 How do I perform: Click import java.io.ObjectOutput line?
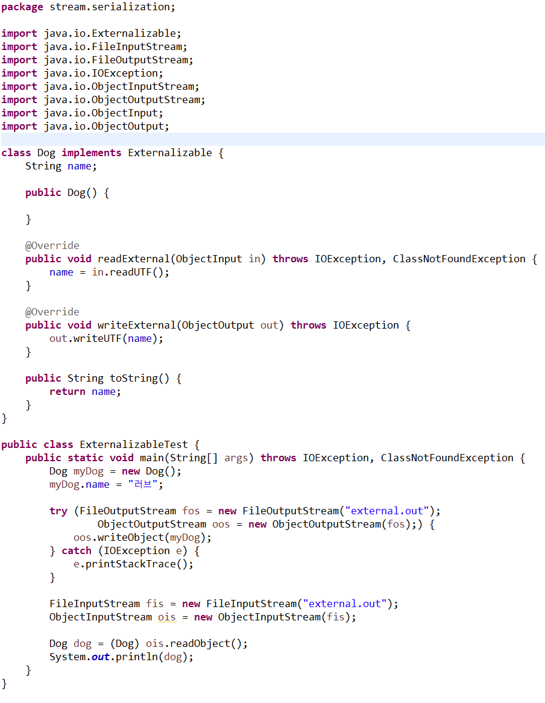pos(85,127)
